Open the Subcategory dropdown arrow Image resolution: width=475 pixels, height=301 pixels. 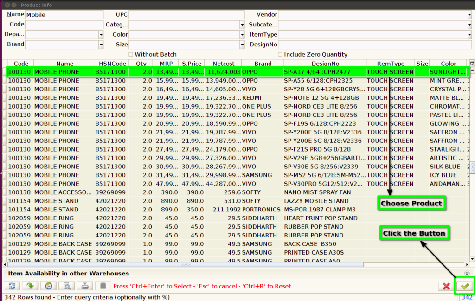469,25
